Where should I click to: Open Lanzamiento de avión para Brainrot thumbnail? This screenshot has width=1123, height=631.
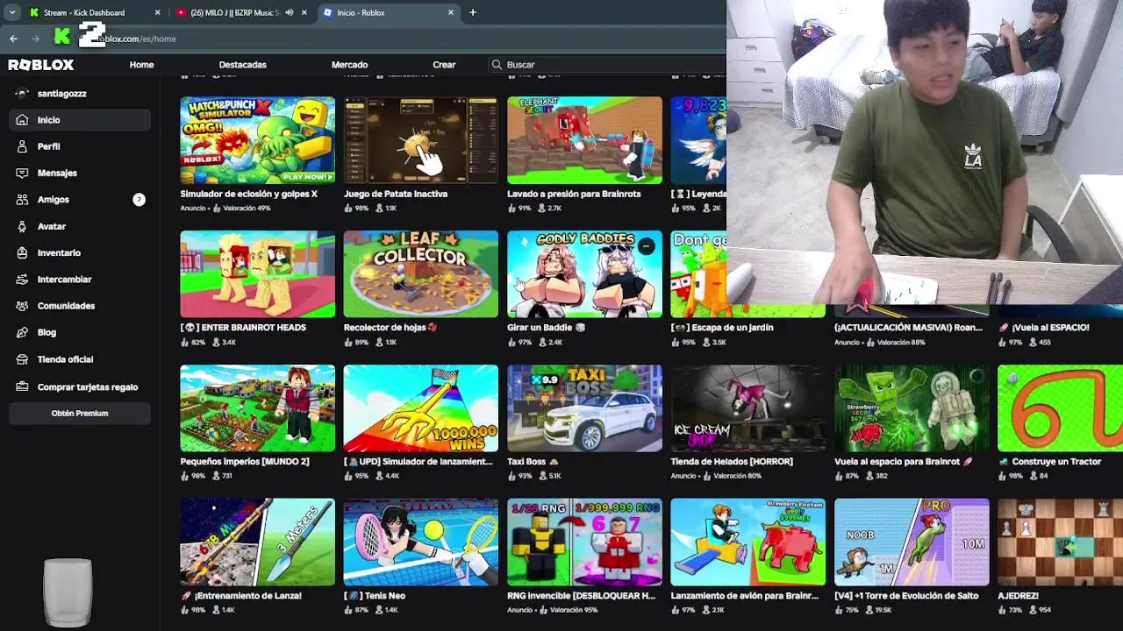748,542
